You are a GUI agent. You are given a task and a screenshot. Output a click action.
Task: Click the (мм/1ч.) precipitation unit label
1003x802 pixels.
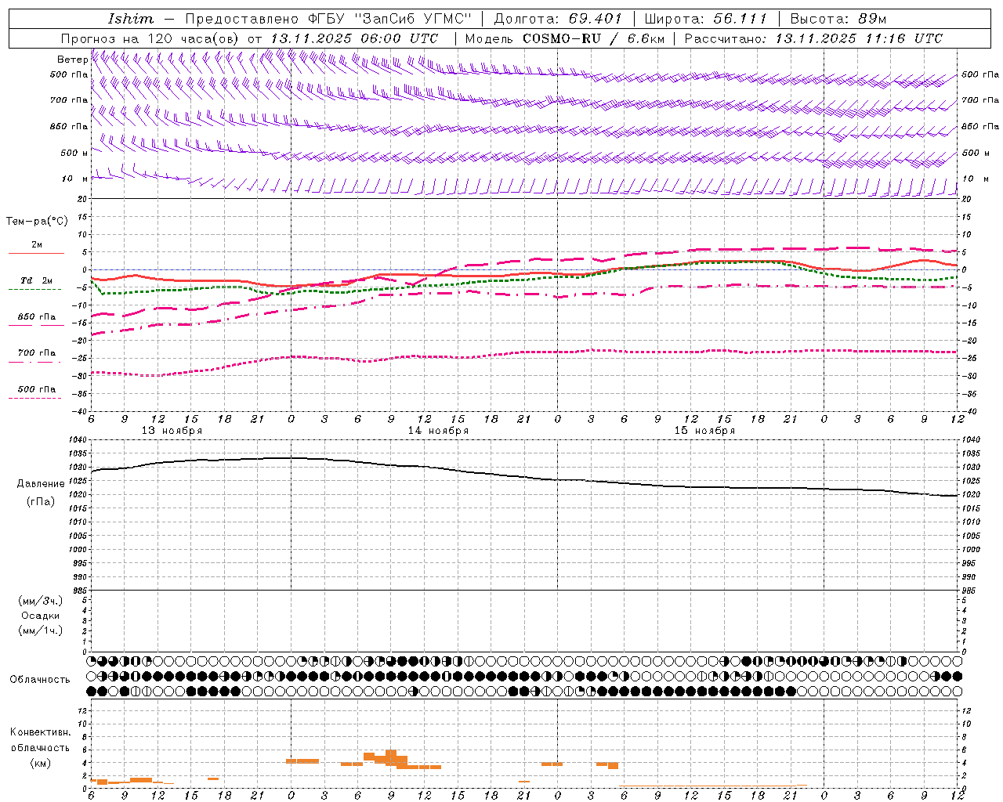(41, 630)
